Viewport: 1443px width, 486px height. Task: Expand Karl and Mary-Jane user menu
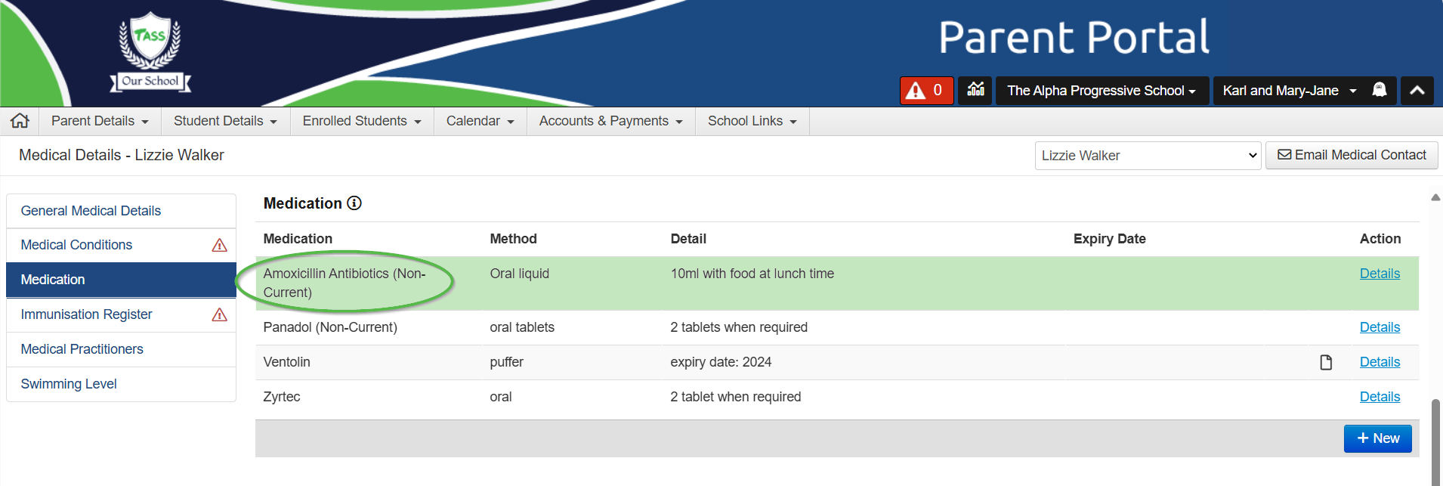[1289, 91]
